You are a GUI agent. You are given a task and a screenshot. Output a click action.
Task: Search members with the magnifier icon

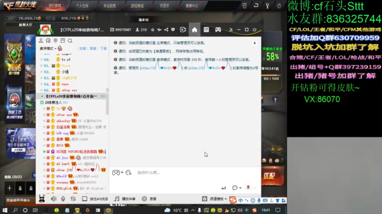click(70, 40)
